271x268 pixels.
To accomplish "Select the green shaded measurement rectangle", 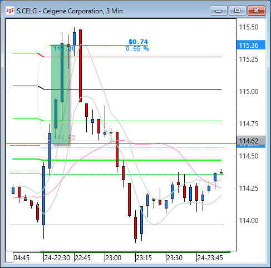I will pyautogui.click(x=60, y=95).
